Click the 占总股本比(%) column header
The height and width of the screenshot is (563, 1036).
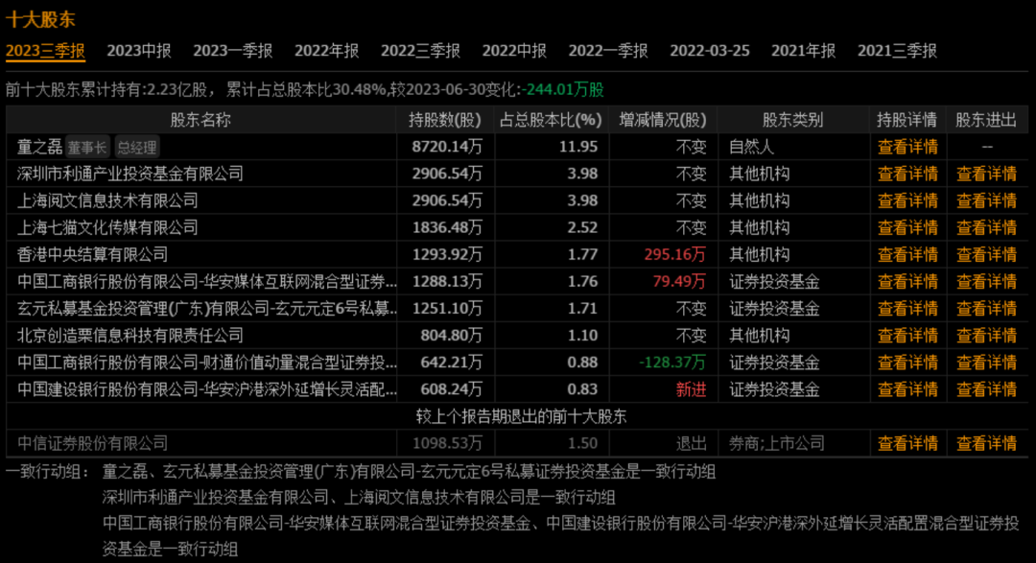(x=551, y=120)
